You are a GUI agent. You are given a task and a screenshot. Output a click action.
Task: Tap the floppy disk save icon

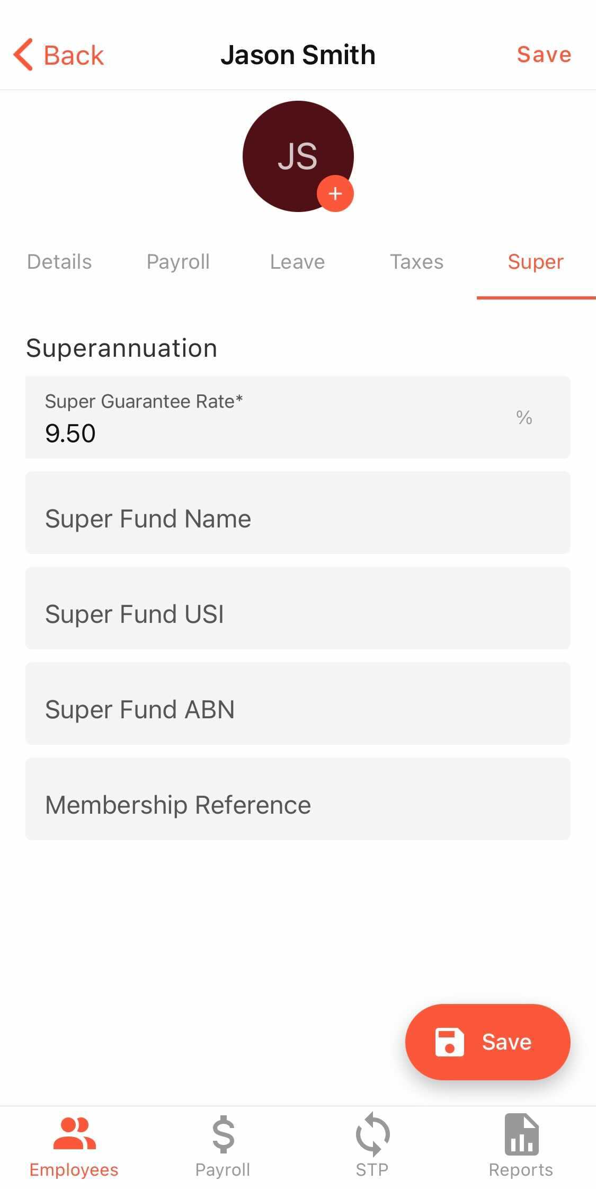tap(449, 1042)
